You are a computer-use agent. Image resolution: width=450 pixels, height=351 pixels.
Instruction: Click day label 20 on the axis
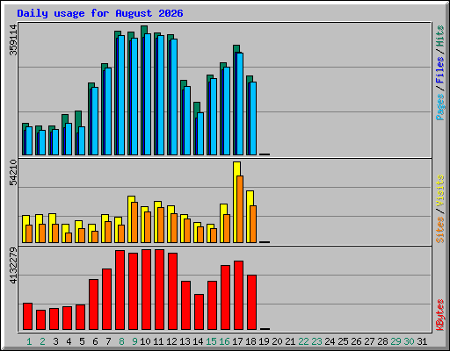tap(277, 341)
